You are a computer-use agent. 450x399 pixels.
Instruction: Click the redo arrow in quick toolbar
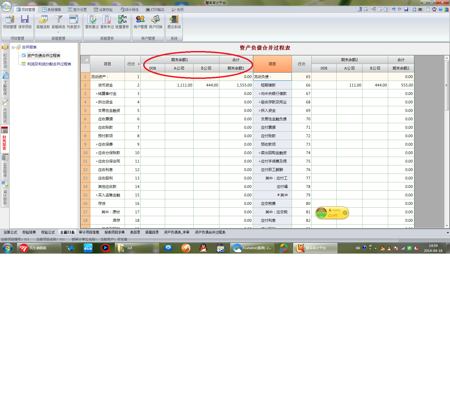400,9
